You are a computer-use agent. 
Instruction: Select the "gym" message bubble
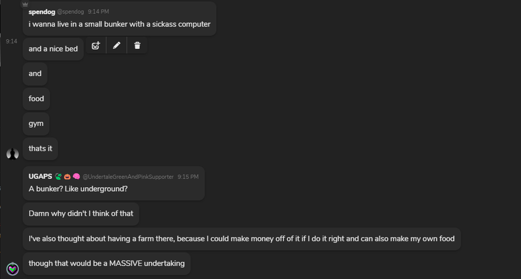[x=36, y=124]
